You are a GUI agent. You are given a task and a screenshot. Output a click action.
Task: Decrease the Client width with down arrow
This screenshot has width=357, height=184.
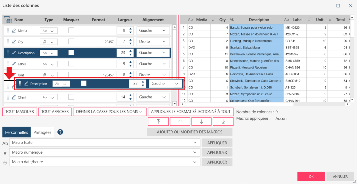coord(130,99)
